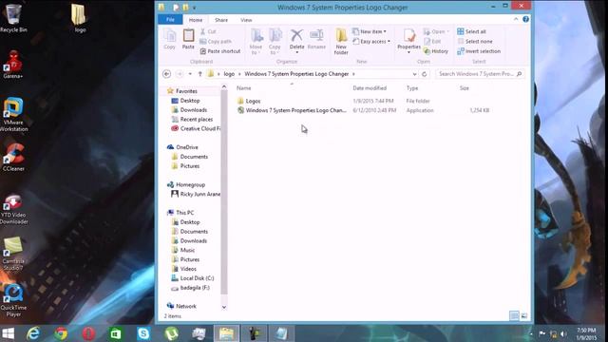Screen dimensions: 608x342
Task: Click the Search Windows 7 System Pro box
Action: tap(480, 74)
